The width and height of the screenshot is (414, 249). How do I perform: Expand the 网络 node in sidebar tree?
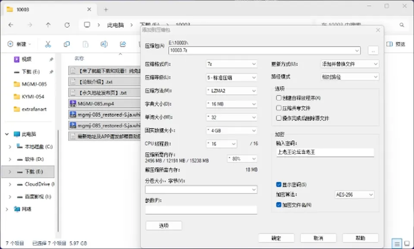tap(7, 209)
